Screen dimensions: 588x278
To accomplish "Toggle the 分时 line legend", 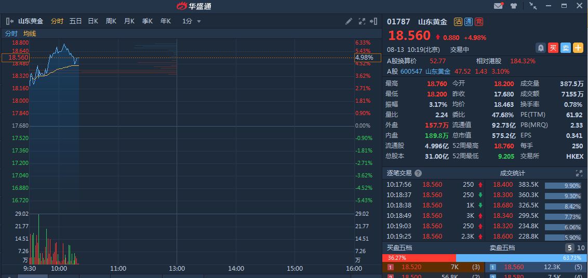I will click(x=11, y=34).
